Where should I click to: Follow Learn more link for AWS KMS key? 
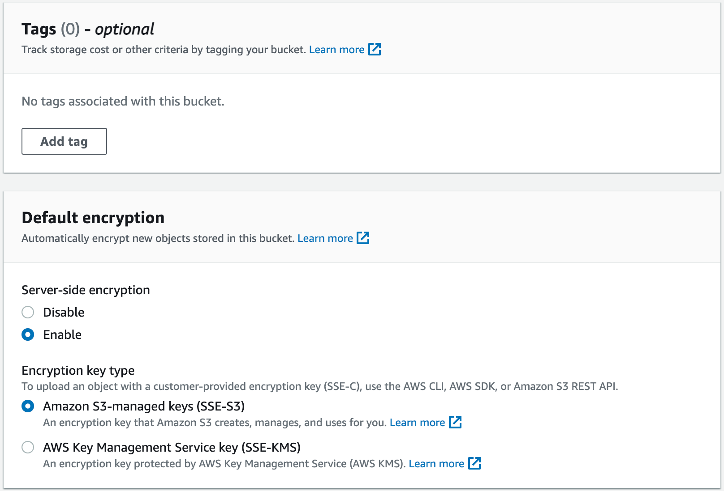(436, 464)
